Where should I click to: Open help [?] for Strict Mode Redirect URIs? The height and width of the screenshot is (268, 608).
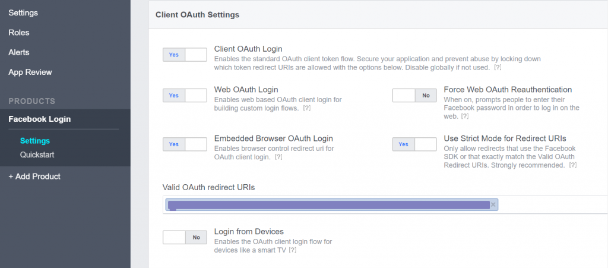(x=573, y=165)
